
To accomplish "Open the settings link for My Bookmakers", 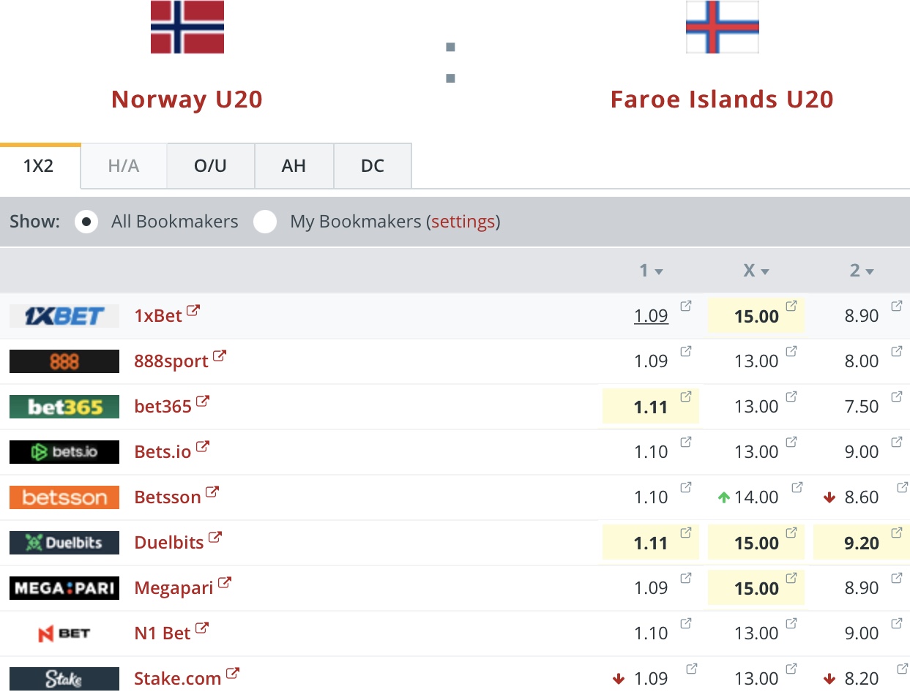I will pos(463,222).
